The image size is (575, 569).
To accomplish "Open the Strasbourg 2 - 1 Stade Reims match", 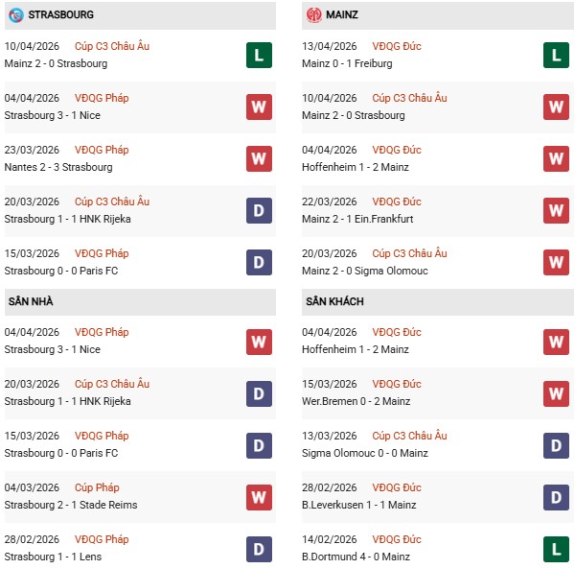I will (70, 505).
